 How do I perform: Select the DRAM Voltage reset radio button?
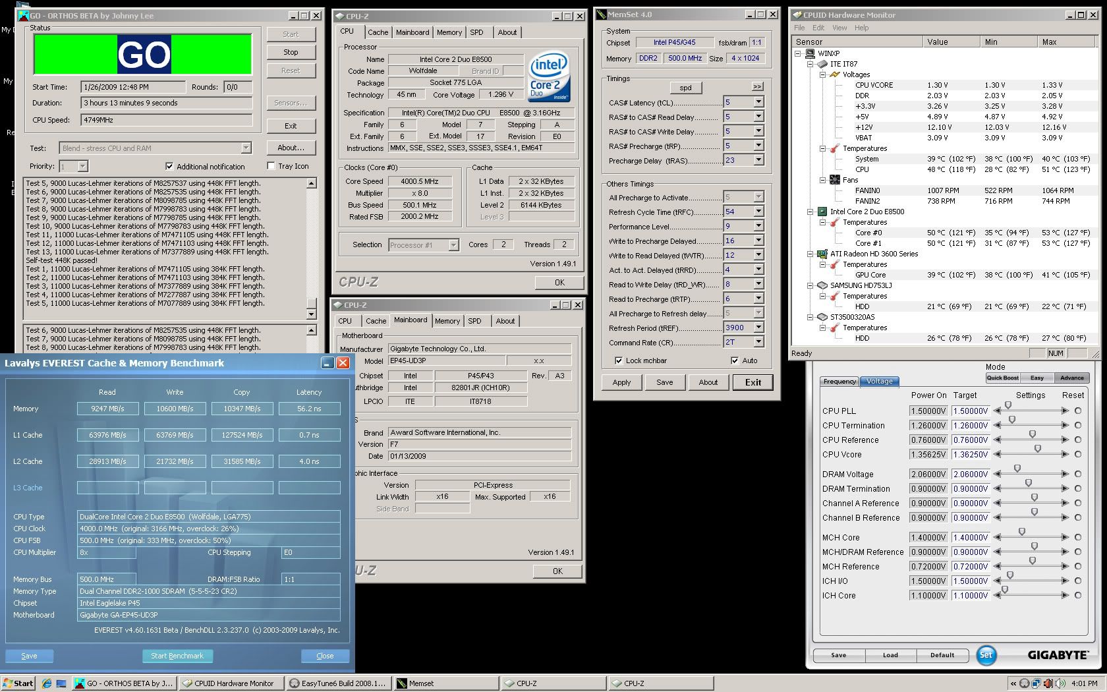[x=1078, y=474]
